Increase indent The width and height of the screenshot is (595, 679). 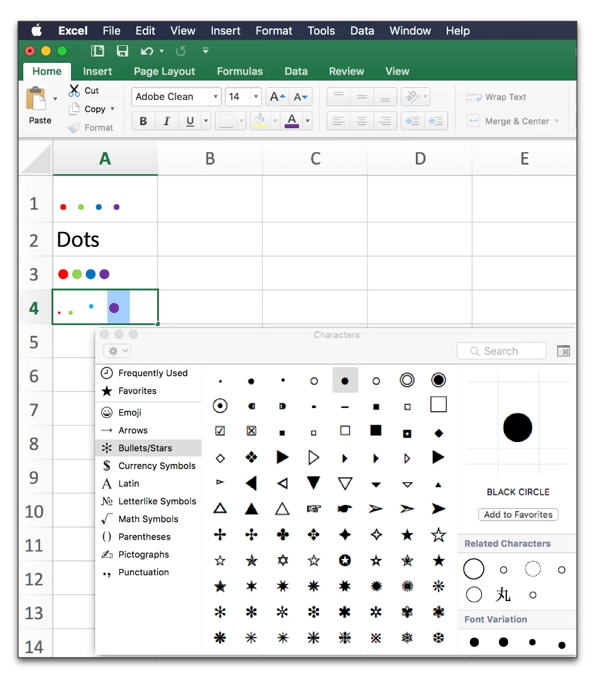pos(436,121)
